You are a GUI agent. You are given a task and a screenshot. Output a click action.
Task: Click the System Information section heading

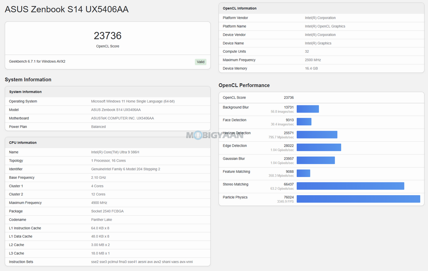pos(28,79)
